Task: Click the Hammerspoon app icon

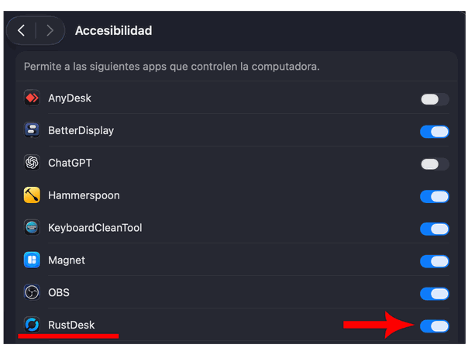Action: click(32, 196)
